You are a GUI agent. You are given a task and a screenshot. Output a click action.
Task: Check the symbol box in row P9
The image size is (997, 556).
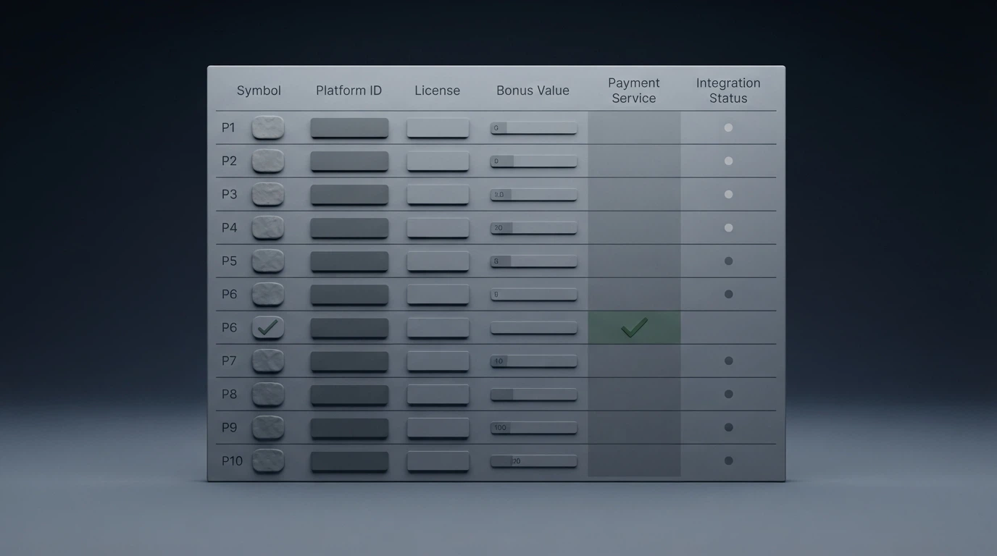tap(268, 427)
